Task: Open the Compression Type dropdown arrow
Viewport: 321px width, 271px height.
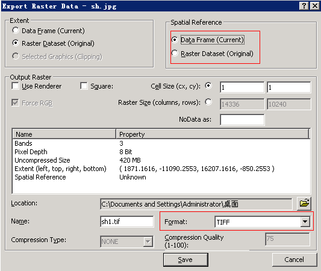Action: pyautogui.click(x=148, y=241)
